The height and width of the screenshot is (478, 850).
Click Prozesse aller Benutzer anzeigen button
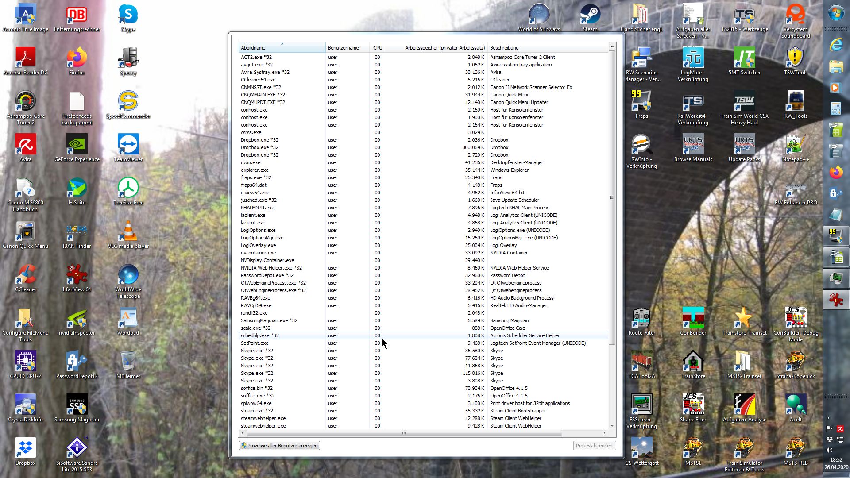coord(279,446)
